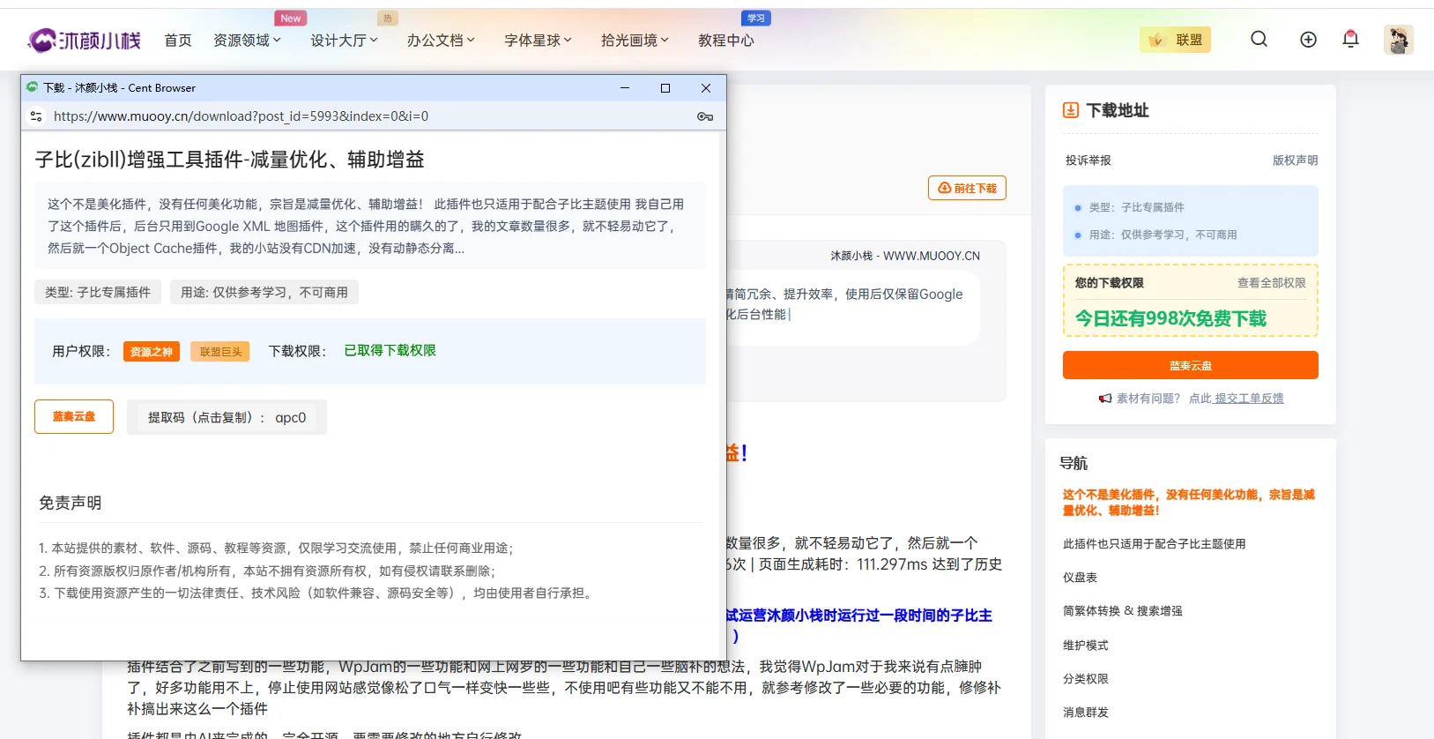Open the 字体星球 navigation menu

[x=538, y=41]
